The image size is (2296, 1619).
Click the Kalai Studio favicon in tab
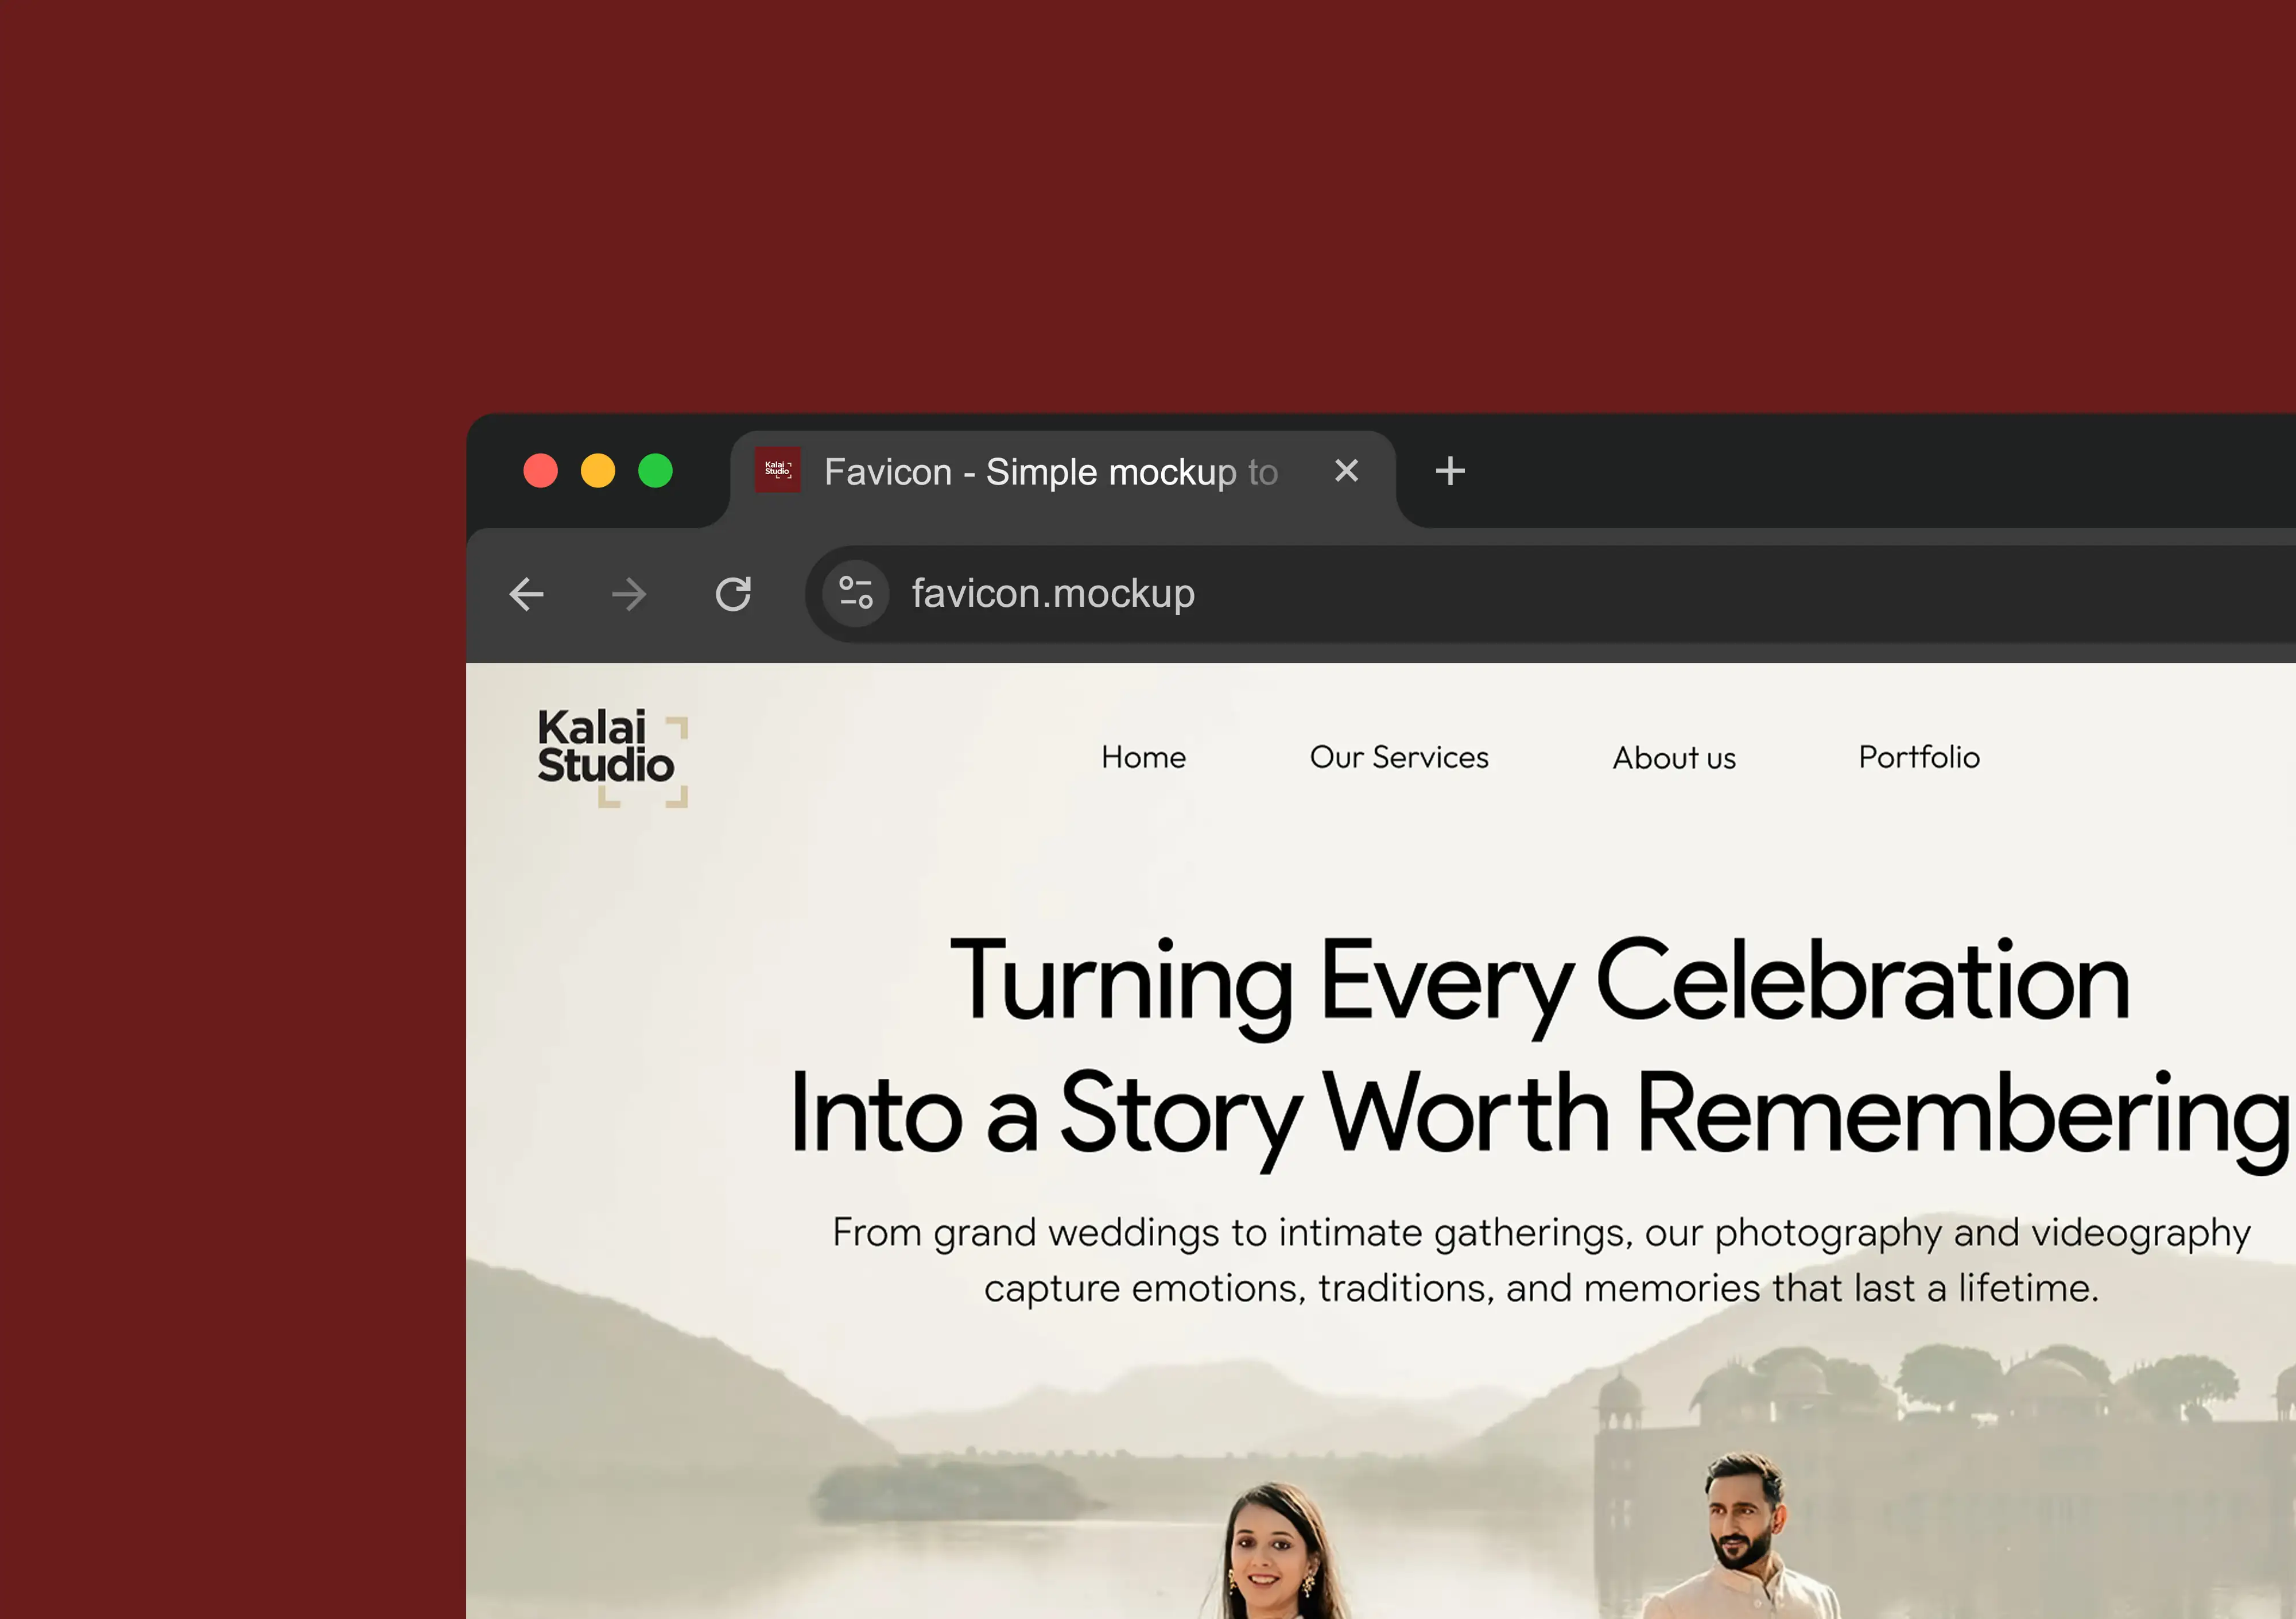pyautogui.click(x=777, y=470)
